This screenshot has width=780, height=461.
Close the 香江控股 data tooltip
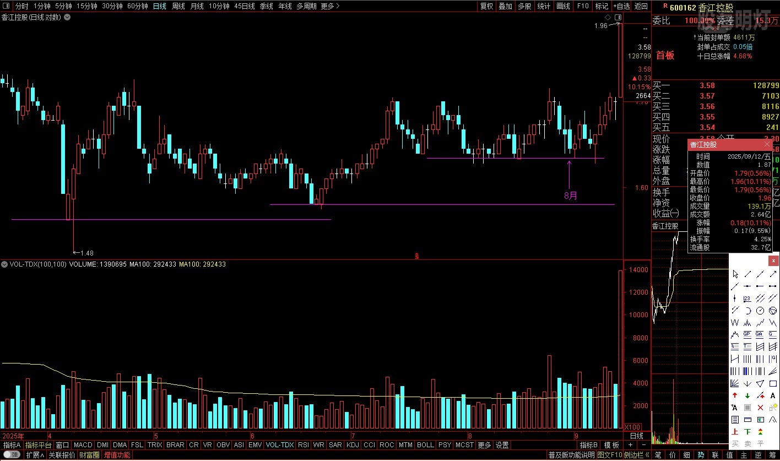767,144
